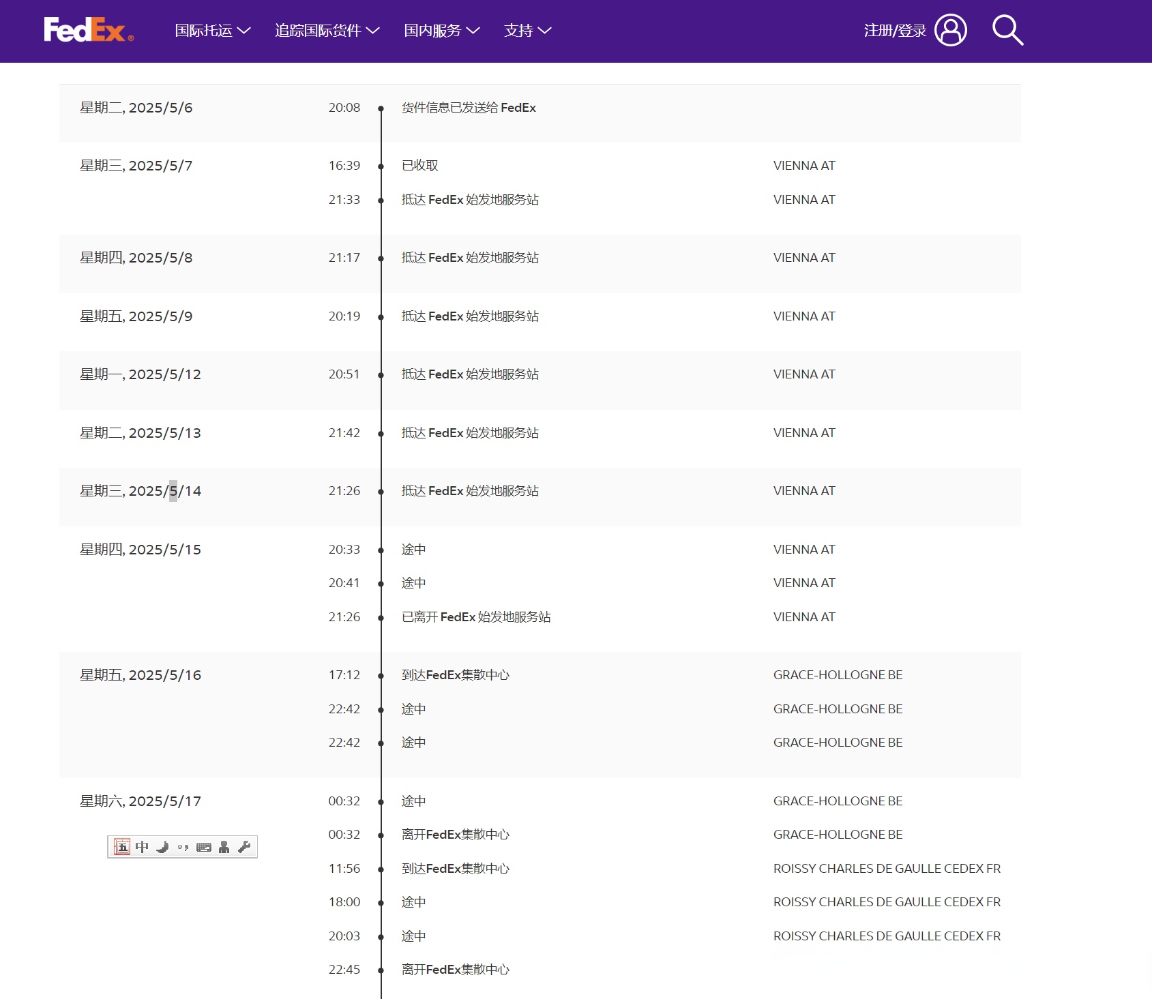Select the date 星期三, 2025/5/14
The width and height of the screenshot is (1152, 999).
[141, 491]
